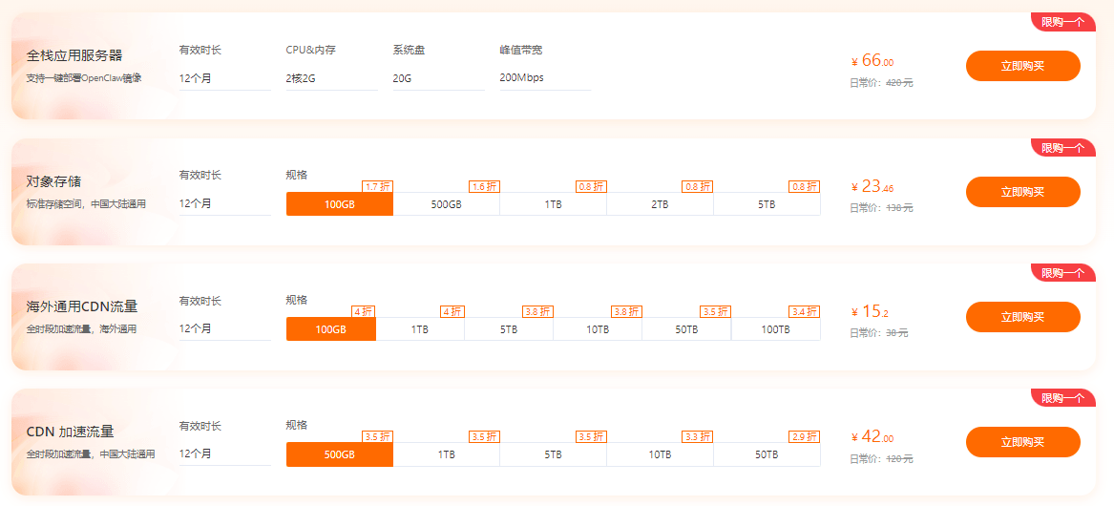Click 200Mbps 峰值带宽 value
This screenshot has height=506, width=1114.
click(521, 78)
